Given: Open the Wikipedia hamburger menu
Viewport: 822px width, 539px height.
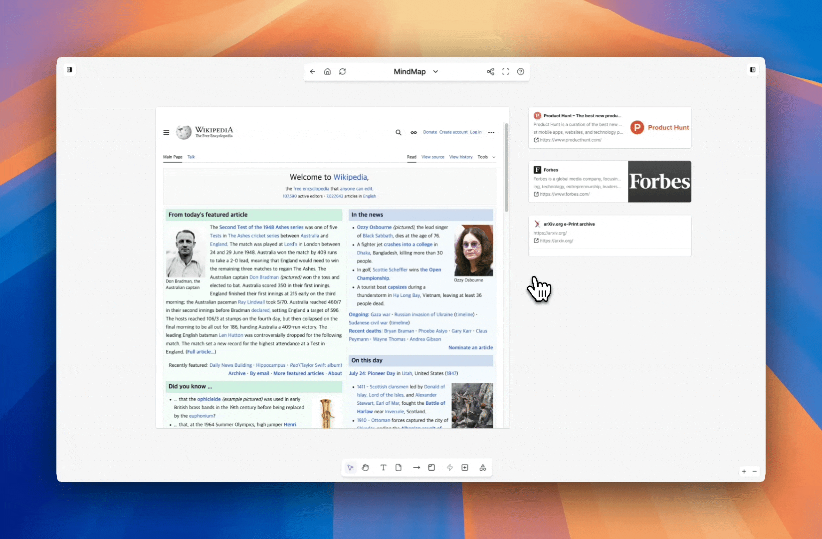Looking at the screenshot, I should click(x=166, y=133).
